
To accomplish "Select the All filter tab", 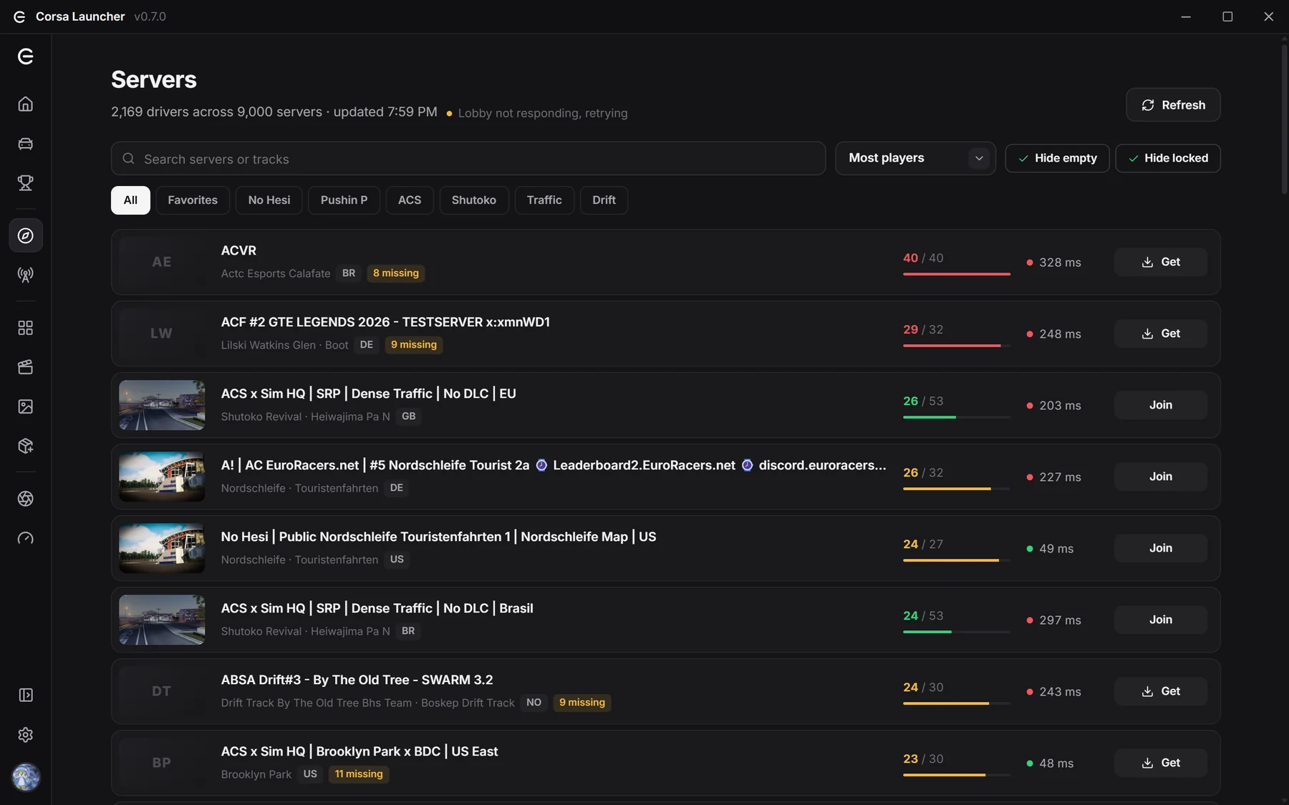I will point(130,200).
